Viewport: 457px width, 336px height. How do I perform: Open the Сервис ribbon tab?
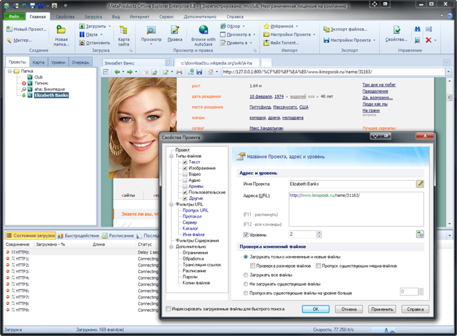coord(166,17)
